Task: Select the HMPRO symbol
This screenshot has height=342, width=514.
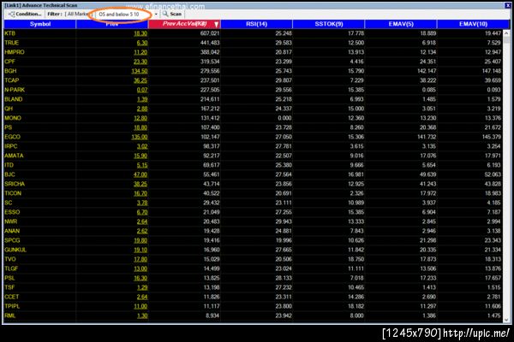Action: 15,52
